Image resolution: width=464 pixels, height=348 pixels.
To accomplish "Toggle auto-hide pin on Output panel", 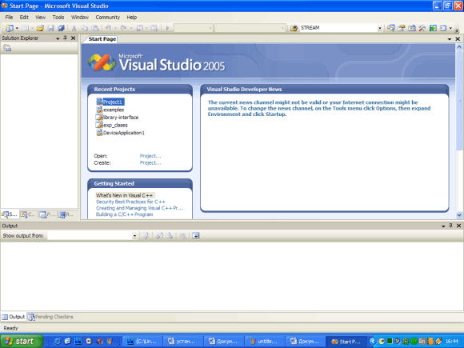I will (450, 226).
